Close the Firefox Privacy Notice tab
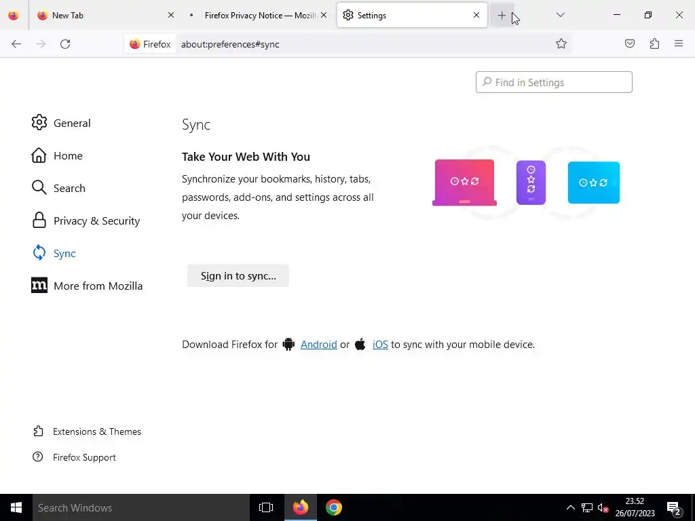The height and width of the screenshot is (521, 695). click(324, 15)
